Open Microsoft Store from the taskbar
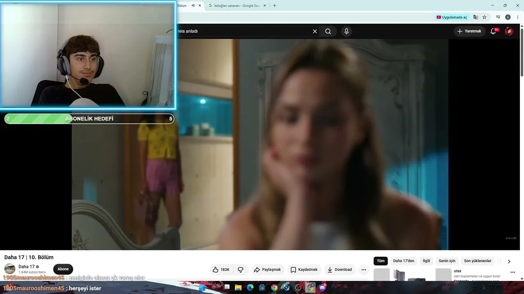524x294 pixels. pyautogui.click(x=262, y=287)
